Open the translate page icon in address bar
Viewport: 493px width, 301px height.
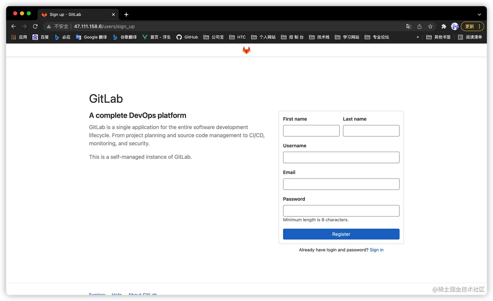point(409,26)
